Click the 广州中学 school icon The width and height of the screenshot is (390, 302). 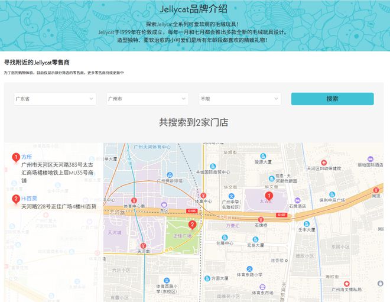[x=231, y=196]
